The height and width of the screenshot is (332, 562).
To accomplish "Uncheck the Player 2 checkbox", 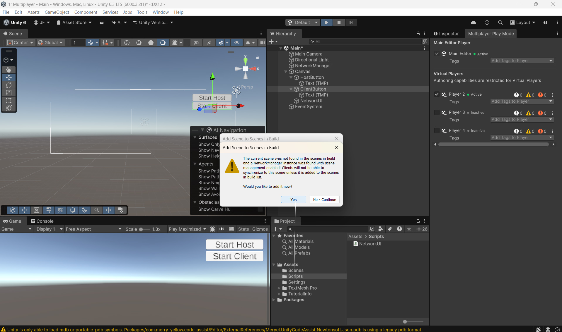I will point(437,94).
